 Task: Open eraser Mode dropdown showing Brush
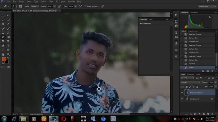(35, 6)
